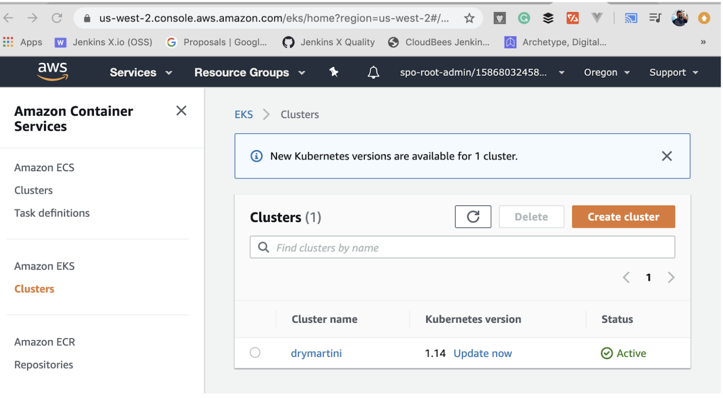Viewport: 723px width, 398px height.
Task: Expand the Services dropdown menu
Action: 141,72
